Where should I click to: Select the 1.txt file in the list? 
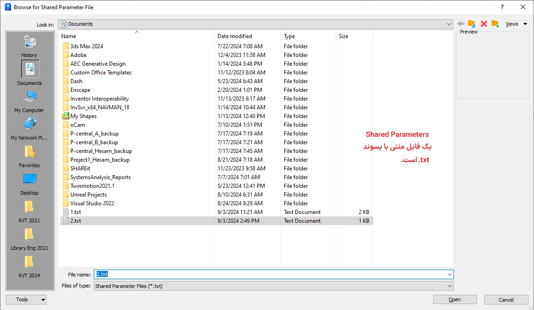pos(75,212)
